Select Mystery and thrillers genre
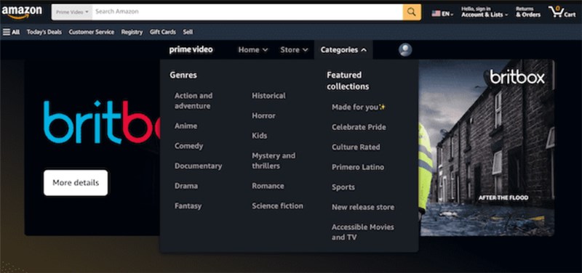This screenshot has width=582, height=273. [x=274, y=160]
